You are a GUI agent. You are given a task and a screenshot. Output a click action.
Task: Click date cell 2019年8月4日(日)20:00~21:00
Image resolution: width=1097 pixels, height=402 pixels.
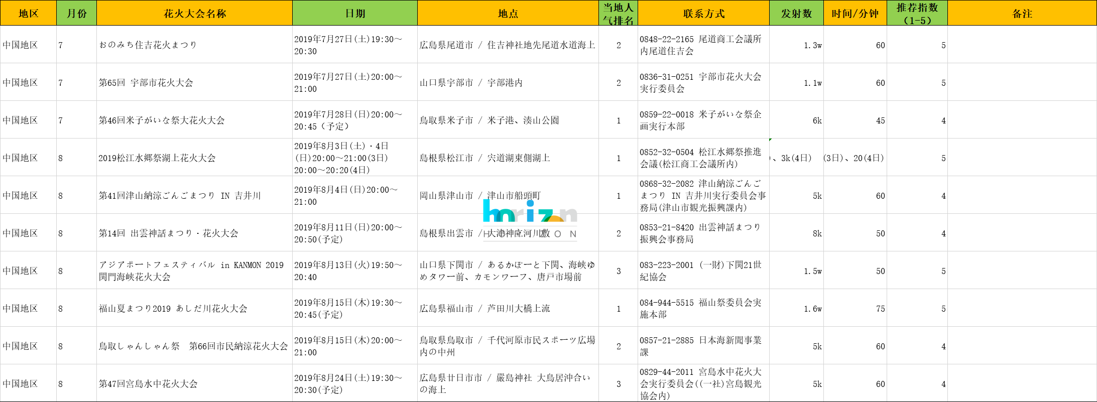[x=355, y=195]
